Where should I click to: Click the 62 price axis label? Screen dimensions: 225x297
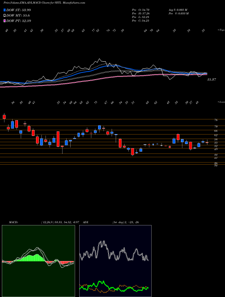click(x=216, y=135)
